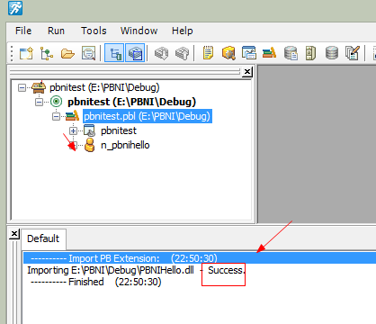Collapse the pbnitest workspace root node

pos(22,87)
